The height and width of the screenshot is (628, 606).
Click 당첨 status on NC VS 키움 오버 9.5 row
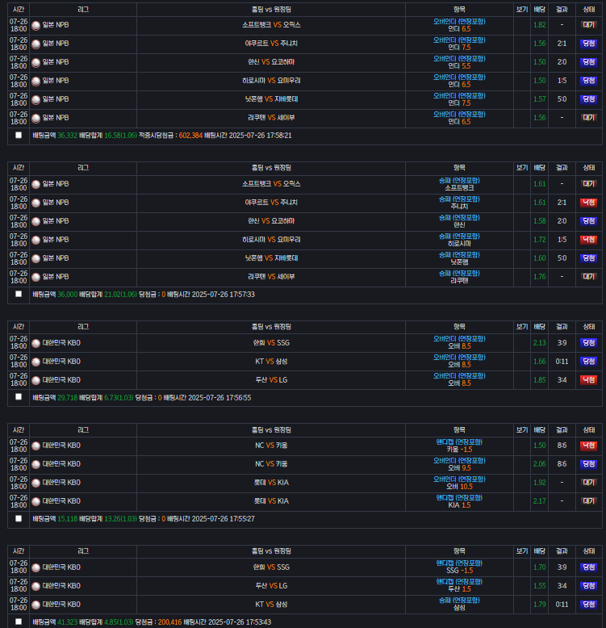pyautogui.click(x=589, y=464)
